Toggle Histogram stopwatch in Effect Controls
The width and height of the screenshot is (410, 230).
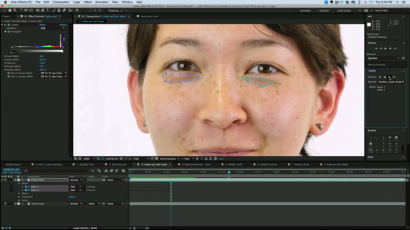coord(8,31)
